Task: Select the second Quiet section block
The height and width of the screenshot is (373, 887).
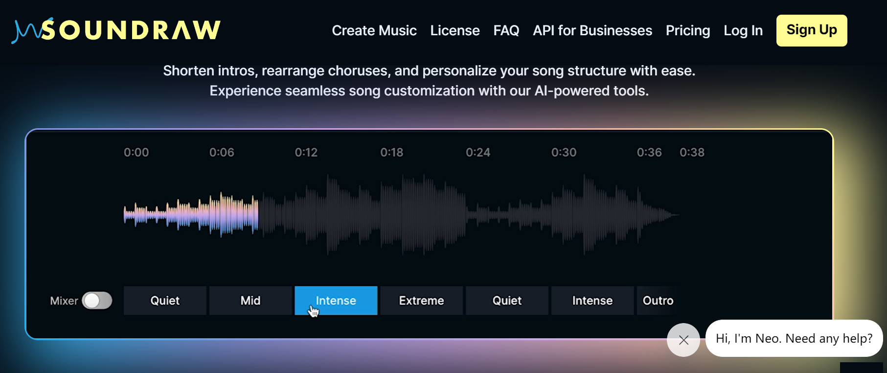Action: click(507, 301)
